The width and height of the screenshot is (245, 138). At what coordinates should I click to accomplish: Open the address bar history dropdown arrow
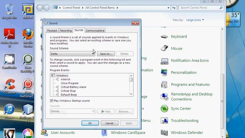tap(168, 8)
